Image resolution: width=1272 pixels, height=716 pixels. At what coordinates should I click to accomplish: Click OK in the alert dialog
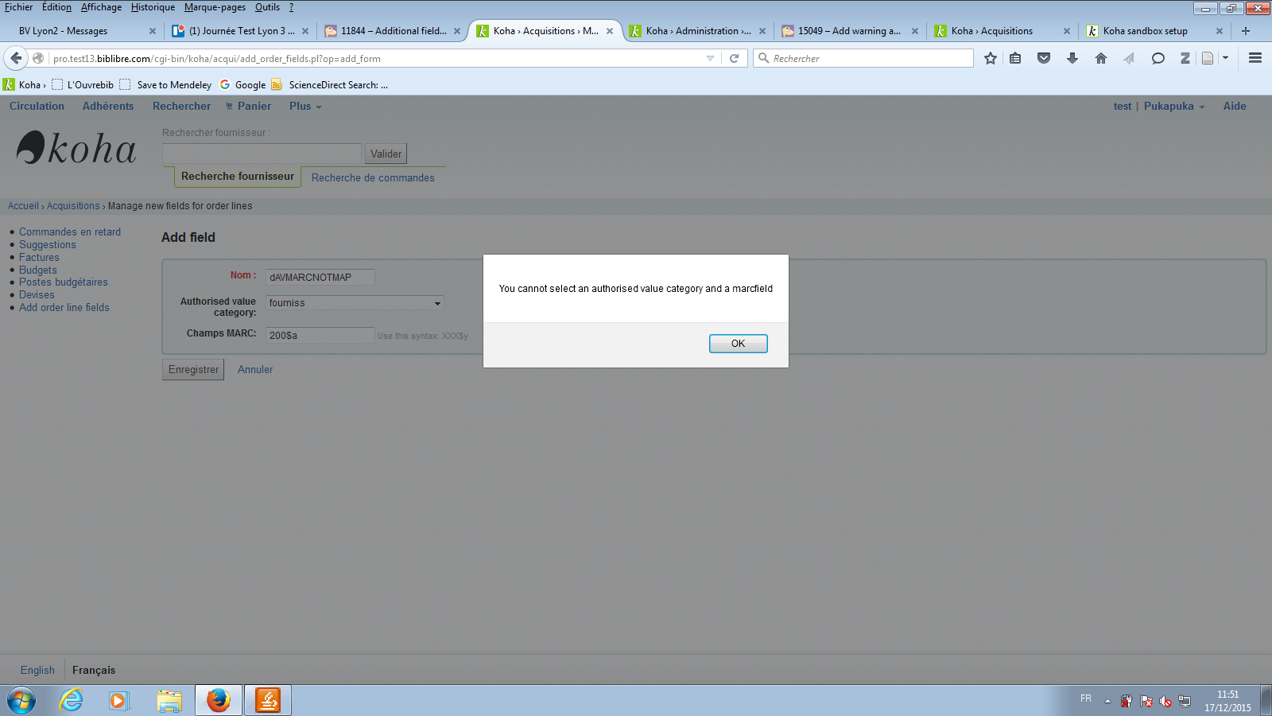coord(738,344)
